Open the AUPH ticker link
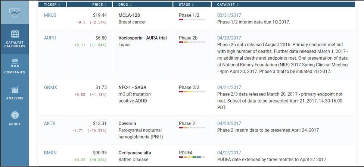This screenshot has width=364, height=167. click(50, 38)
